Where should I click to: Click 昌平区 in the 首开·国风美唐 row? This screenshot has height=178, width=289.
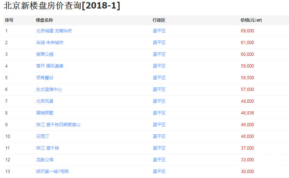(x=159, y=66)
